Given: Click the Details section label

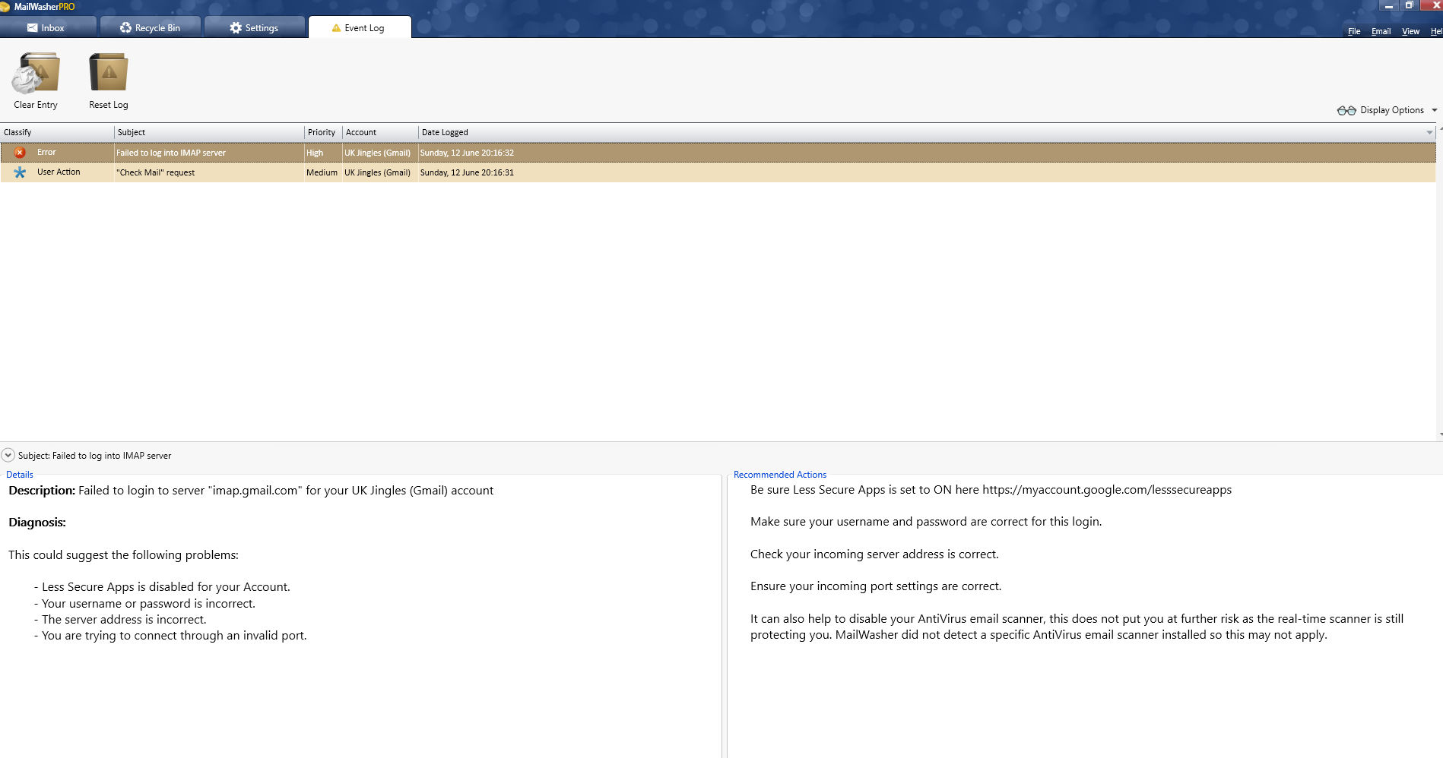Looking at the screenshot, I should point(20,475).
